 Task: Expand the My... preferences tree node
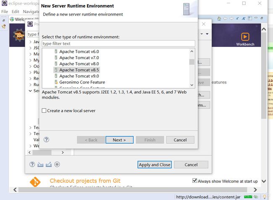(31, 60)
